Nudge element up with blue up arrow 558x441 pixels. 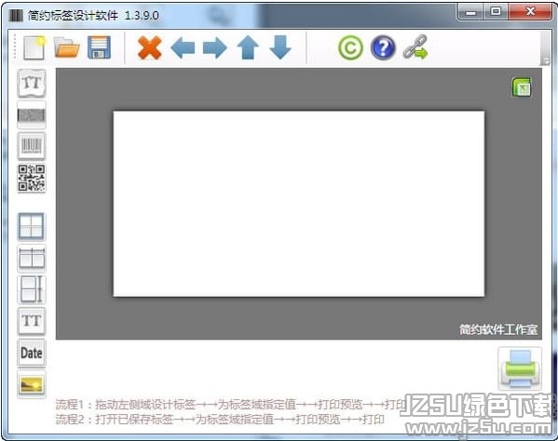pyautogui.click(x=248, y=47)
